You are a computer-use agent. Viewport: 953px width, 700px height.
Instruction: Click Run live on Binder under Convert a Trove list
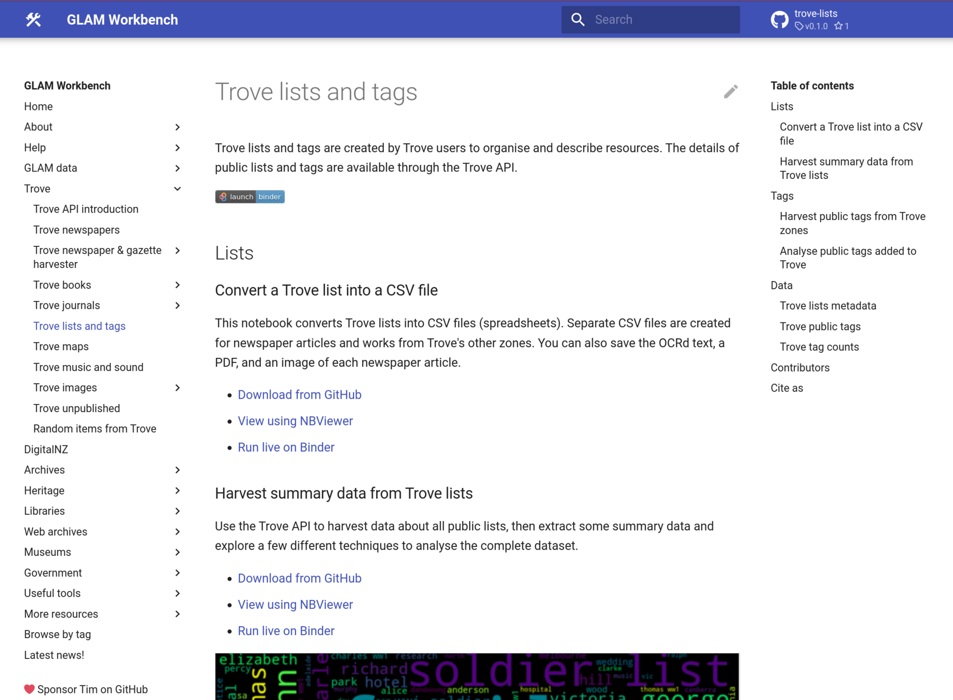pyautogui.click(x=286, y=447)
